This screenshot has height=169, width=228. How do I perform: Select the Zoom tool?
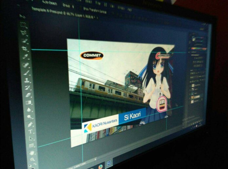pyautogui.click(x=33, y=160)
